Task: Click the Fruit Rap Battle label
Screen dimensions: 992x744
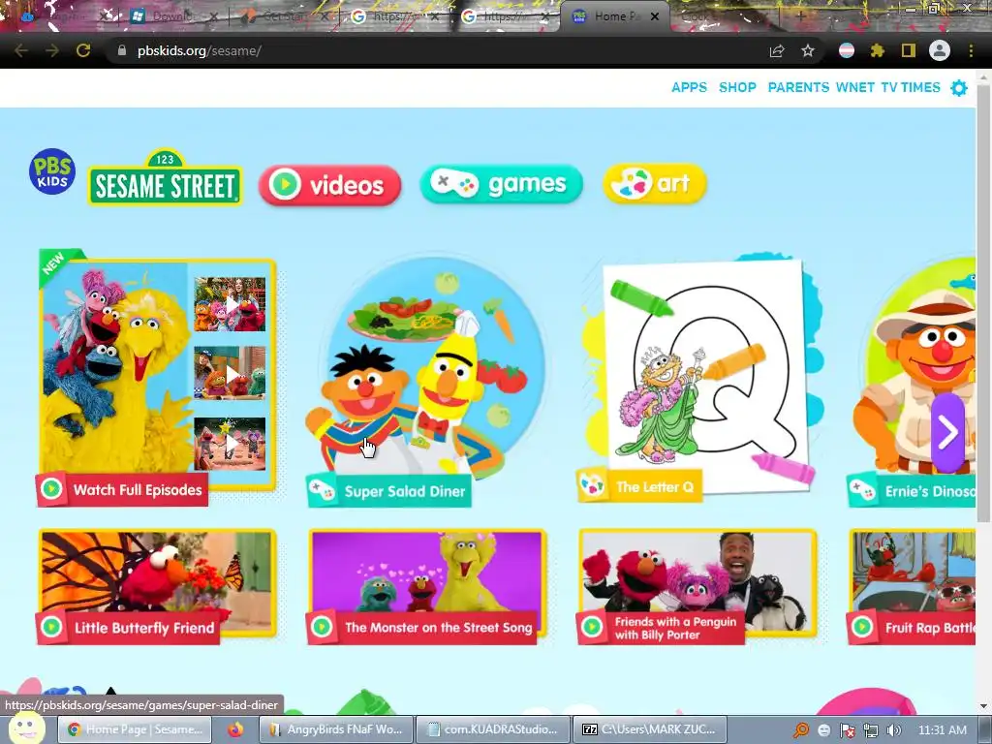Action: click(929, 628)
